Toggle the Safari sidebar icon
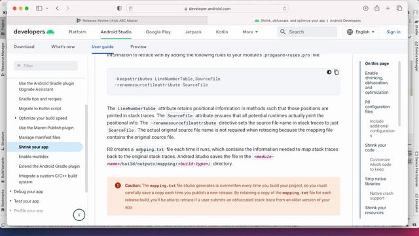The height and width of the screenshot is (236, 419). (x=39, y=9)
